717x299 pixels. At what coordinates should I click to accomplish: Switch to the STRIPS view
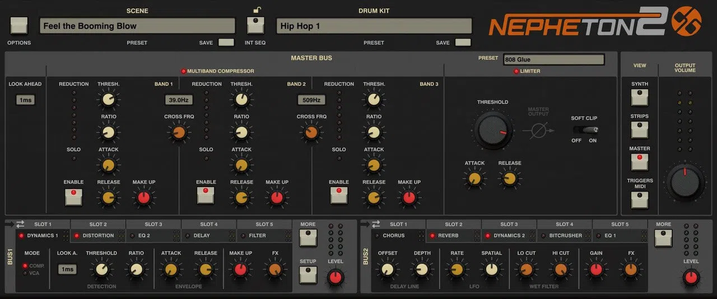(x=639, y=130)
